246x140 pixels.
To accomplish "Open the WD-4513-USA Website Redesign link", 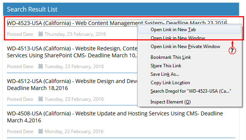I will point(72,52).
